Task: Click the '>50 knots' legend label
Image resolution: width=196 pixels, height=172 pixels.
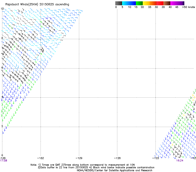Action: tap(188, 7)
